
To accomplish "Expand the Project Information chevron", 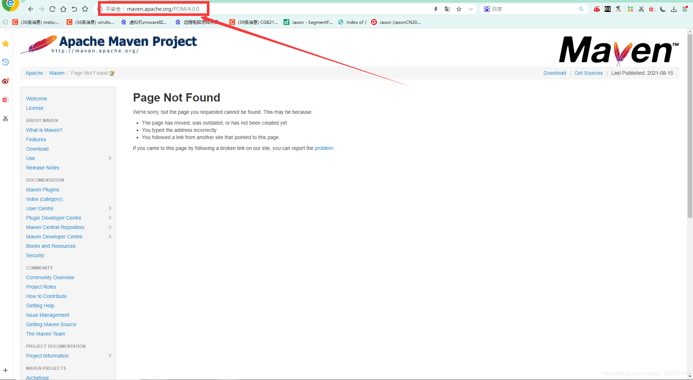I will 110,356.
